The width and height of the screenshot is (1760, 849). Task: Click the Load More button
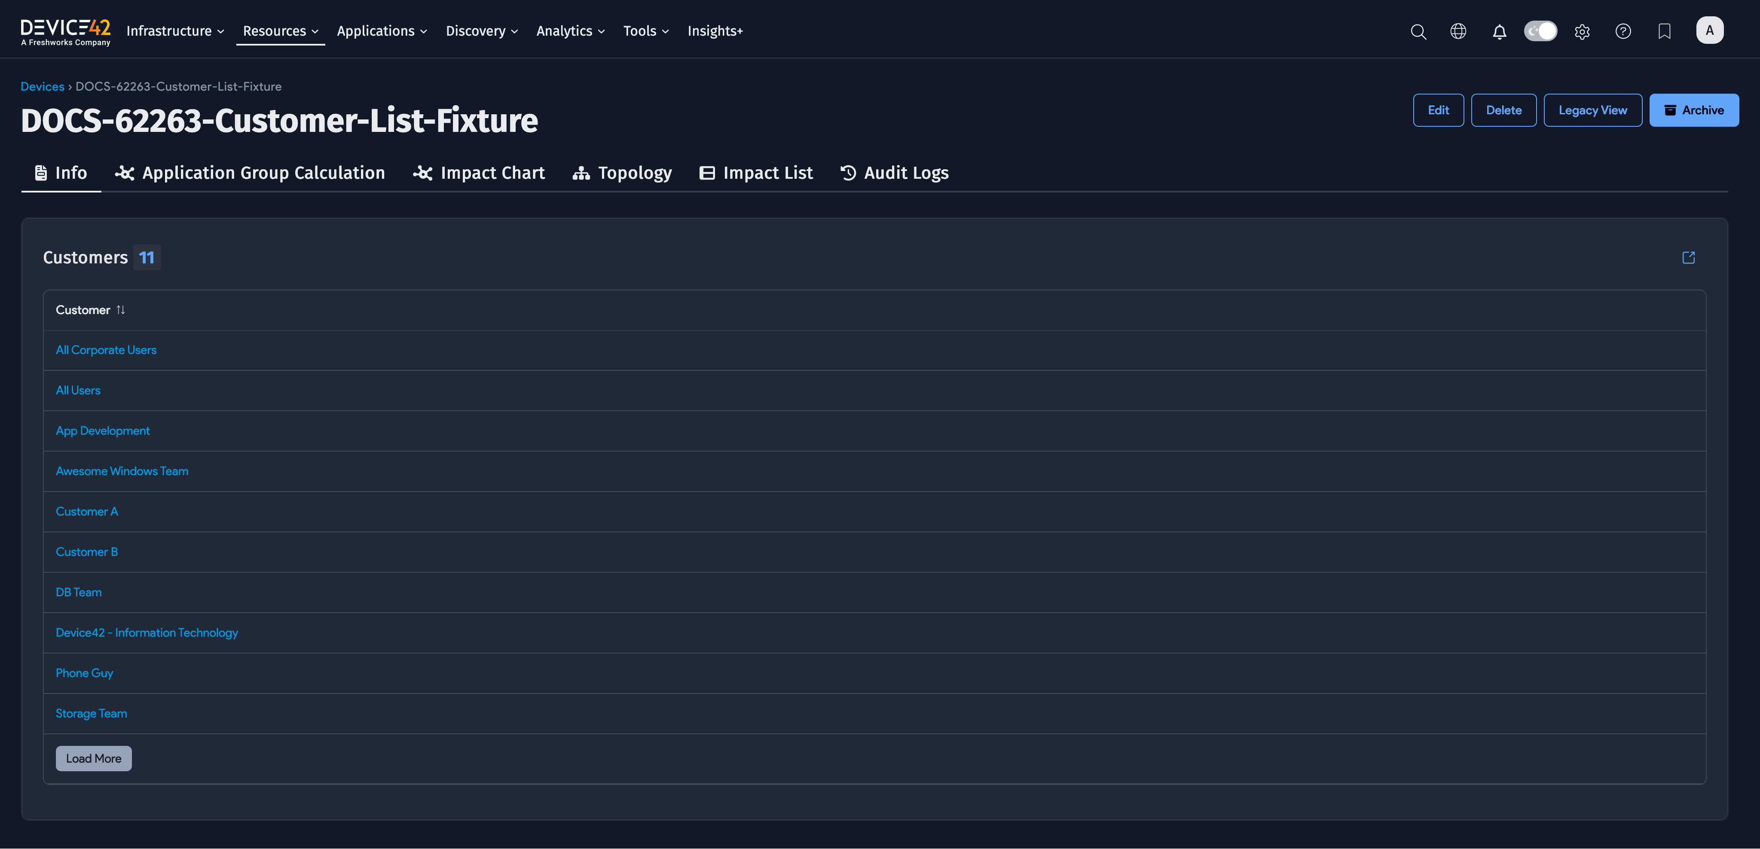94,758
